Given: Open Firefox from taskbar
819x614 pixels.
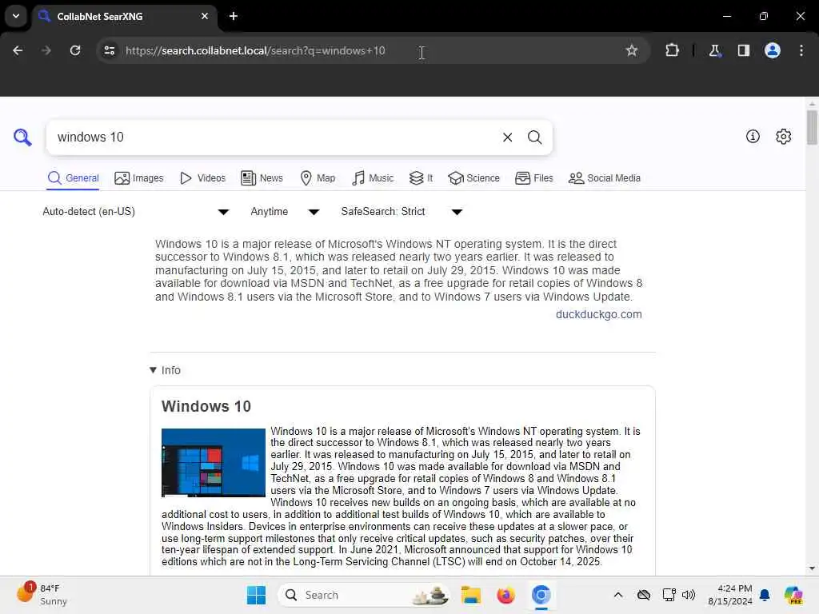Looking at the screenshot, I should (x=505, y=595).
